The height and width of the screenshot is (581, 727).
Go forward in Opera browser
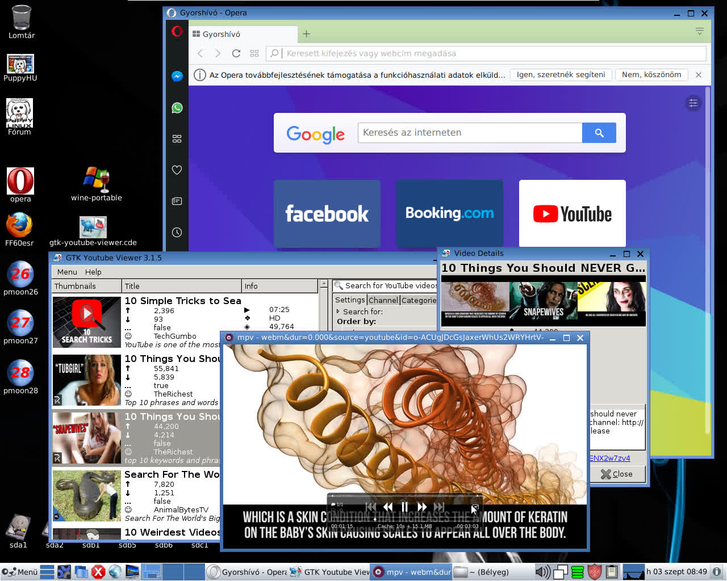click(x=218, y=53)
